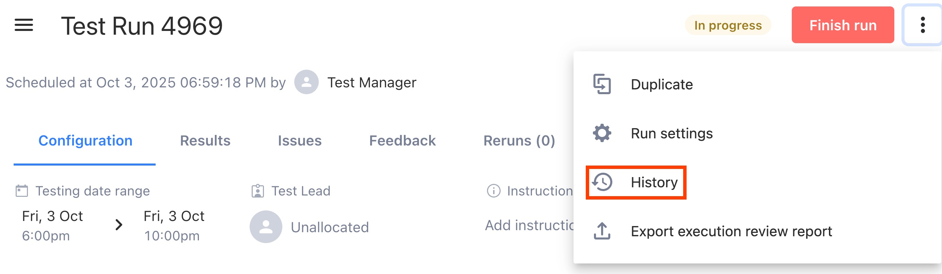Click the In progress status badge

[x=728, y=25]
